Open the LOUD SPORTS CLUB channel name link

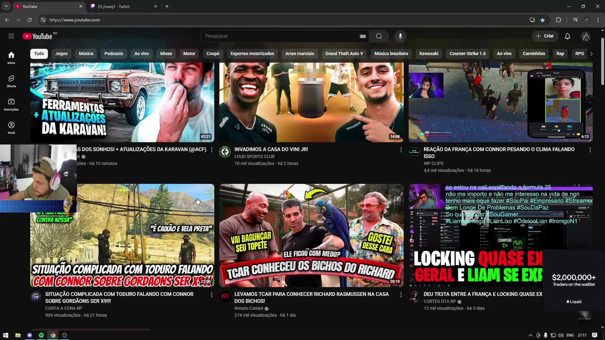[x=254, y=156]
